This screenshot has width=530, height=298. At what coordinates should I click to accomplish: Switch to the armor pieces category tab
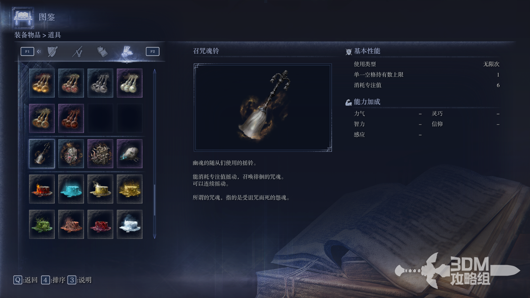[102, 52]
